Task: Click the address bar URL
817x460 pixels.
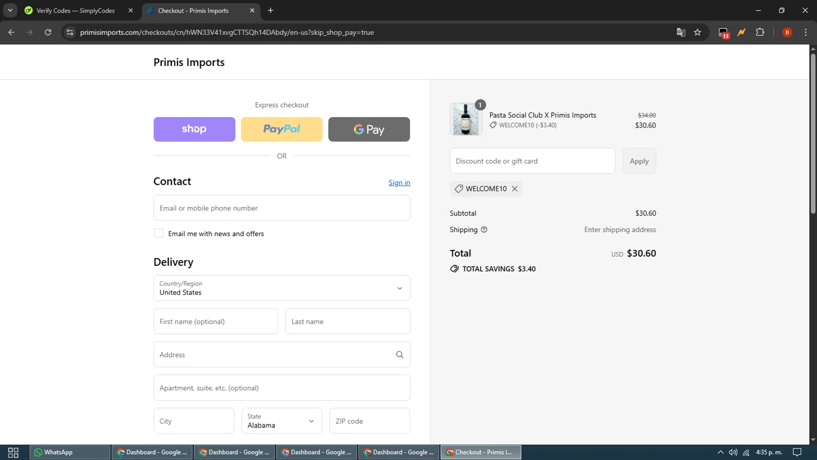Action: point(227,32)
